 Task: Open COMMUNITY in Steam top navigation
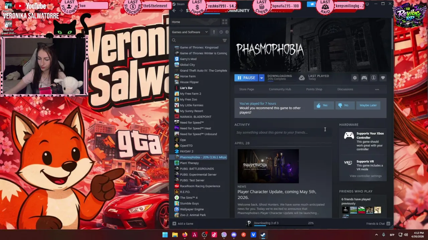(238, 11)
